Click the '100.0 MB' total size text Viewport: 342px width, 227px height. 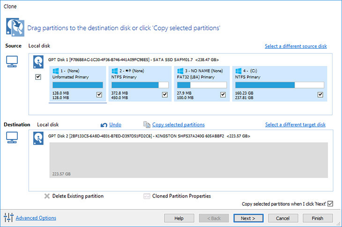coord(185,98)
